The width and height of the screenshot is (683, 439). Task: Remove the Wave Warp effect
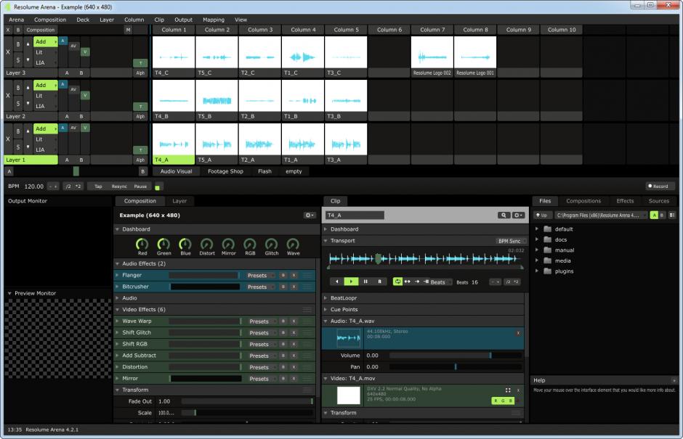point(294,321)
